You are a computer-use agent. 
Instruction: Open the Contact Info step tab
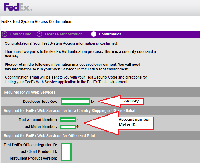(x=21, y=34)
